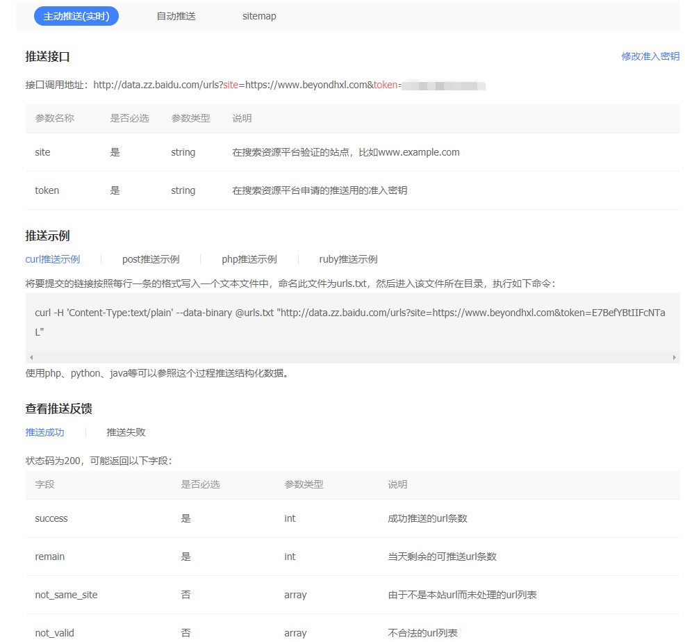The height and width of the screenshot is (642, 685).
Task: Show the ruby推送示例 example
Action: coord(348,259)
